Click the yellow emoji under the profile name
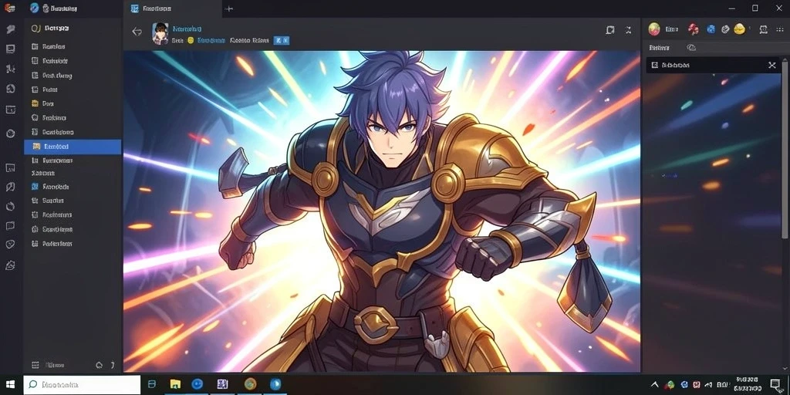 [191, 40]
